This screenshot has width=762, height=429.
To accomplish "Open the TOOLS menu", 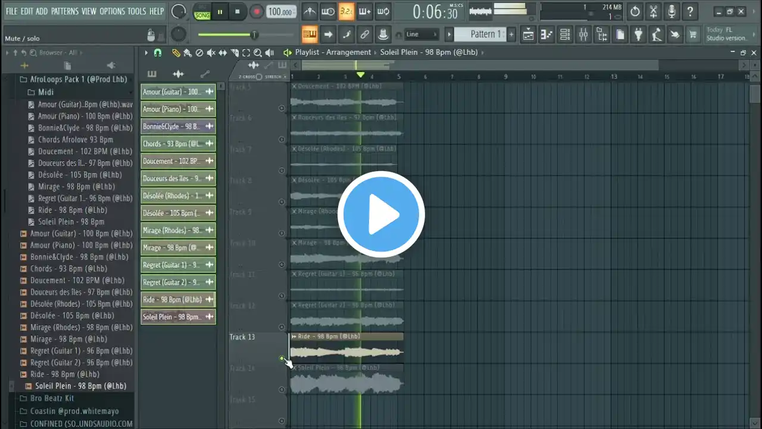I will coord(136,11).
